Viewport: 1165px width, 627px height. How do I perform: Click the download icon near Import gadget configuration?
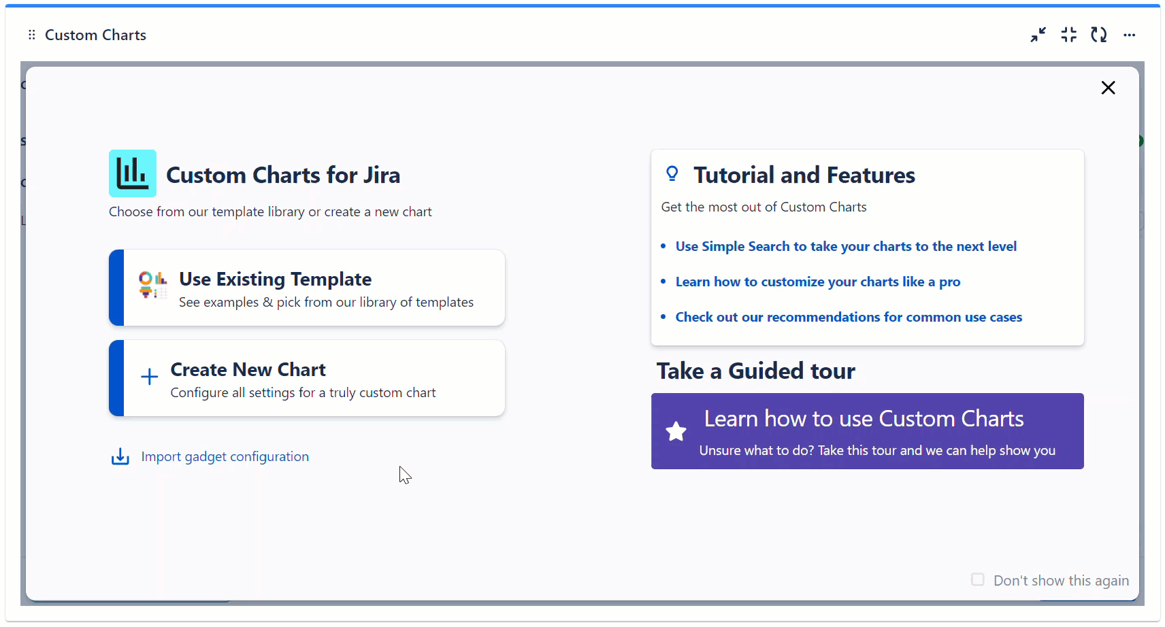pos(120,456)
